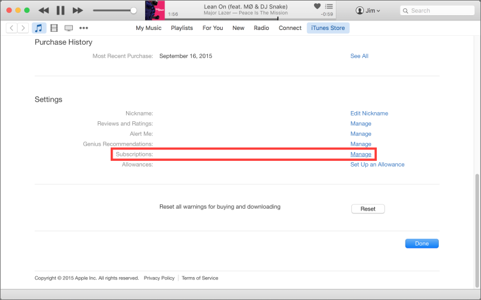The height and width of the screenshot is (300, 481).
Task: Manage Alert Me settings
Action: click(x=361, y=134)
